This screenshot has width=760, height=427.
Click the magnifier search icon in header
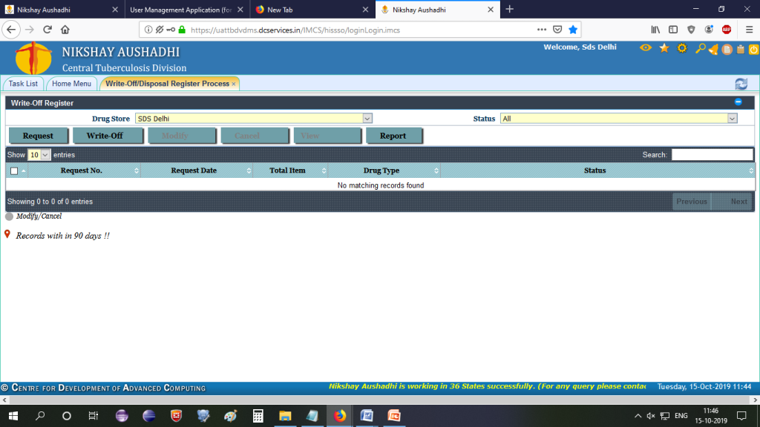(700, 48)
